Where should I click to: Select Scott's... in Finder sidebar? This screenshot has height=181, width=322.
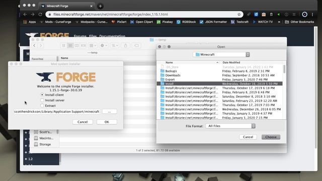(43, 132)
